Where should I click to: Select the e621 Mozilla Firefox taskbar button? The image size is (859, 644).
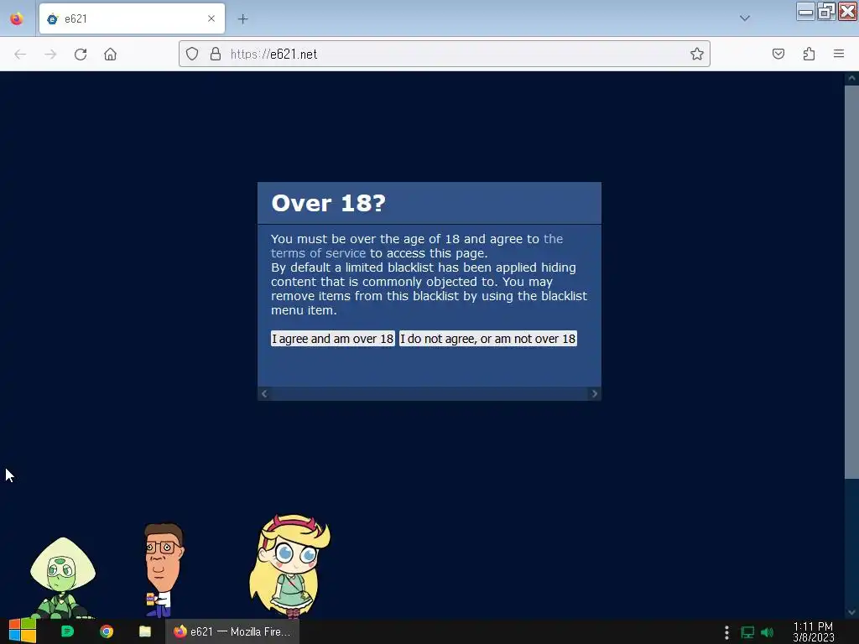click(232, 631)
